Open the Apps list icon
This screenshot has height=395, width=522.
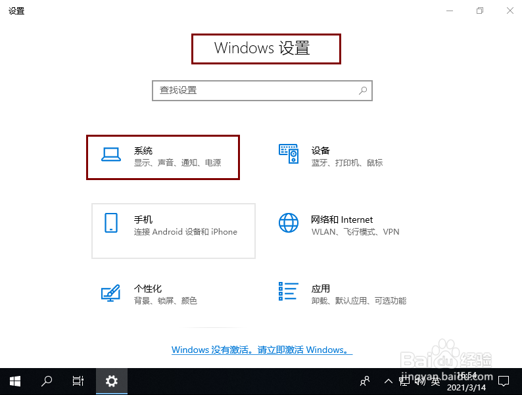point(289,291)
